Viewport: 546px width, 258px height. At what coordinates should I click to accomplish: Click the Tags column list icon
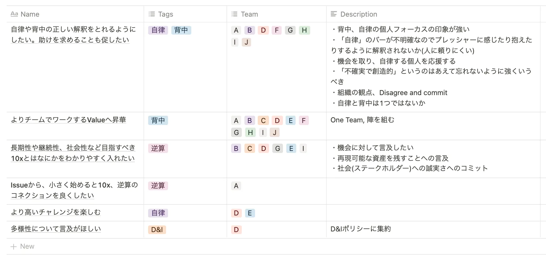click(152, 14)
